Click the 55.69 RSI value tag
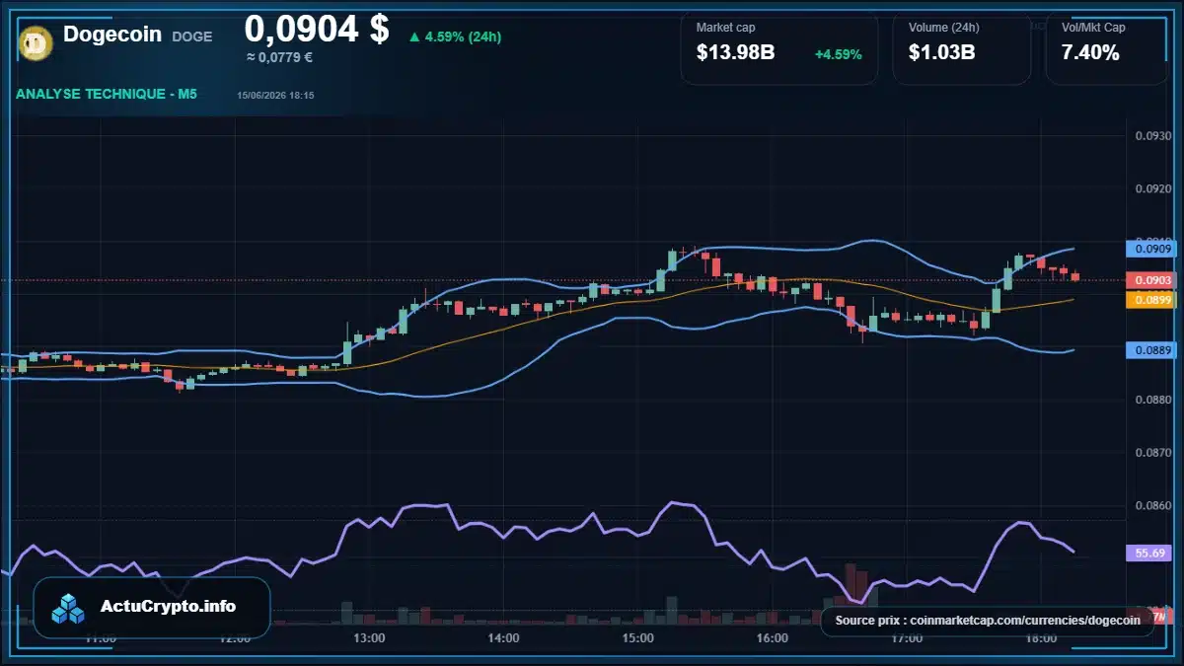 point(1149,553)
